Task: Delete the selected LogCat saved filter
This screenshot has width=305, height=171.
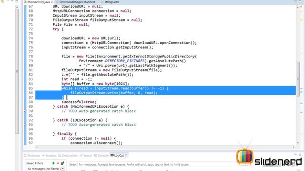Action: pyautogui.click(x=58, y=163)
